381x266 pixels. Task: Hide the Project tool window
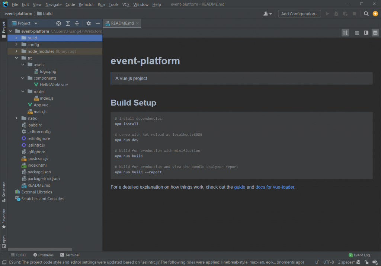[x=98, y=23]
